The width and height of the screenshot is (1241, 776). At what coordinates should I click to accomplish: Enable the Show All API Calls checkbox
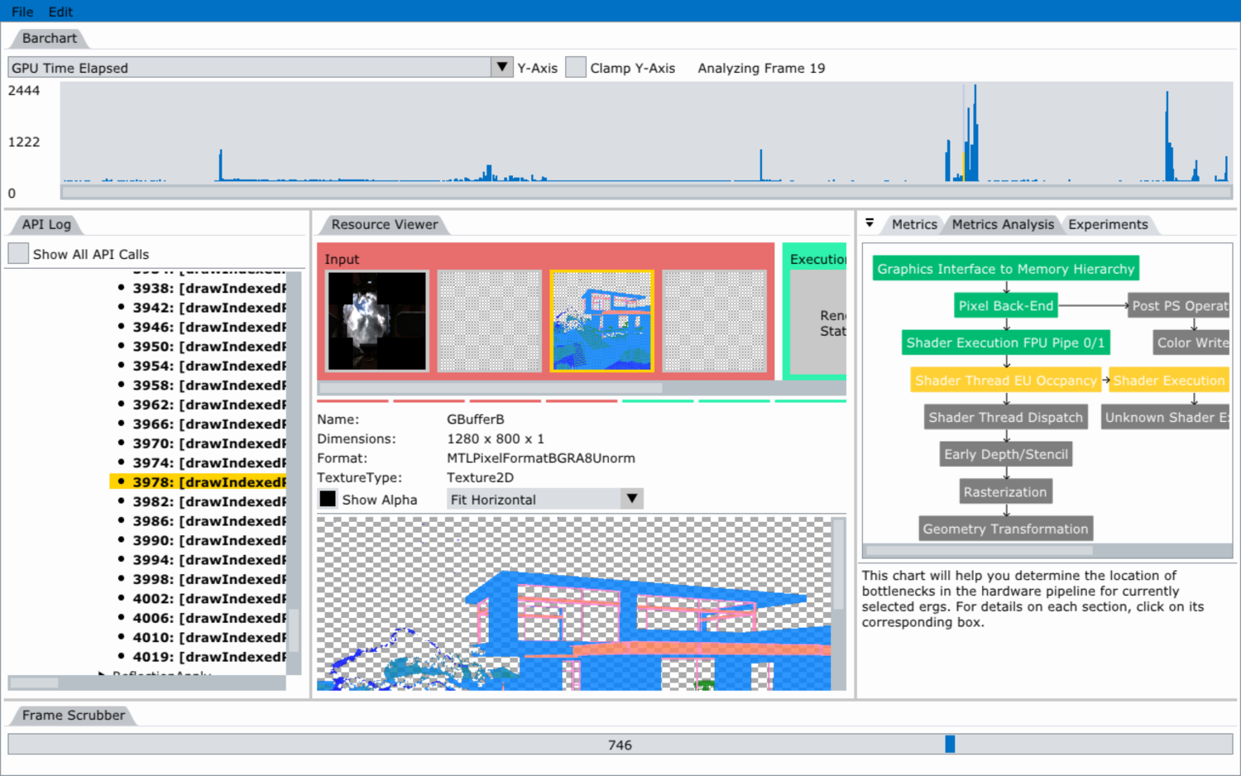[x=18, y=254]
